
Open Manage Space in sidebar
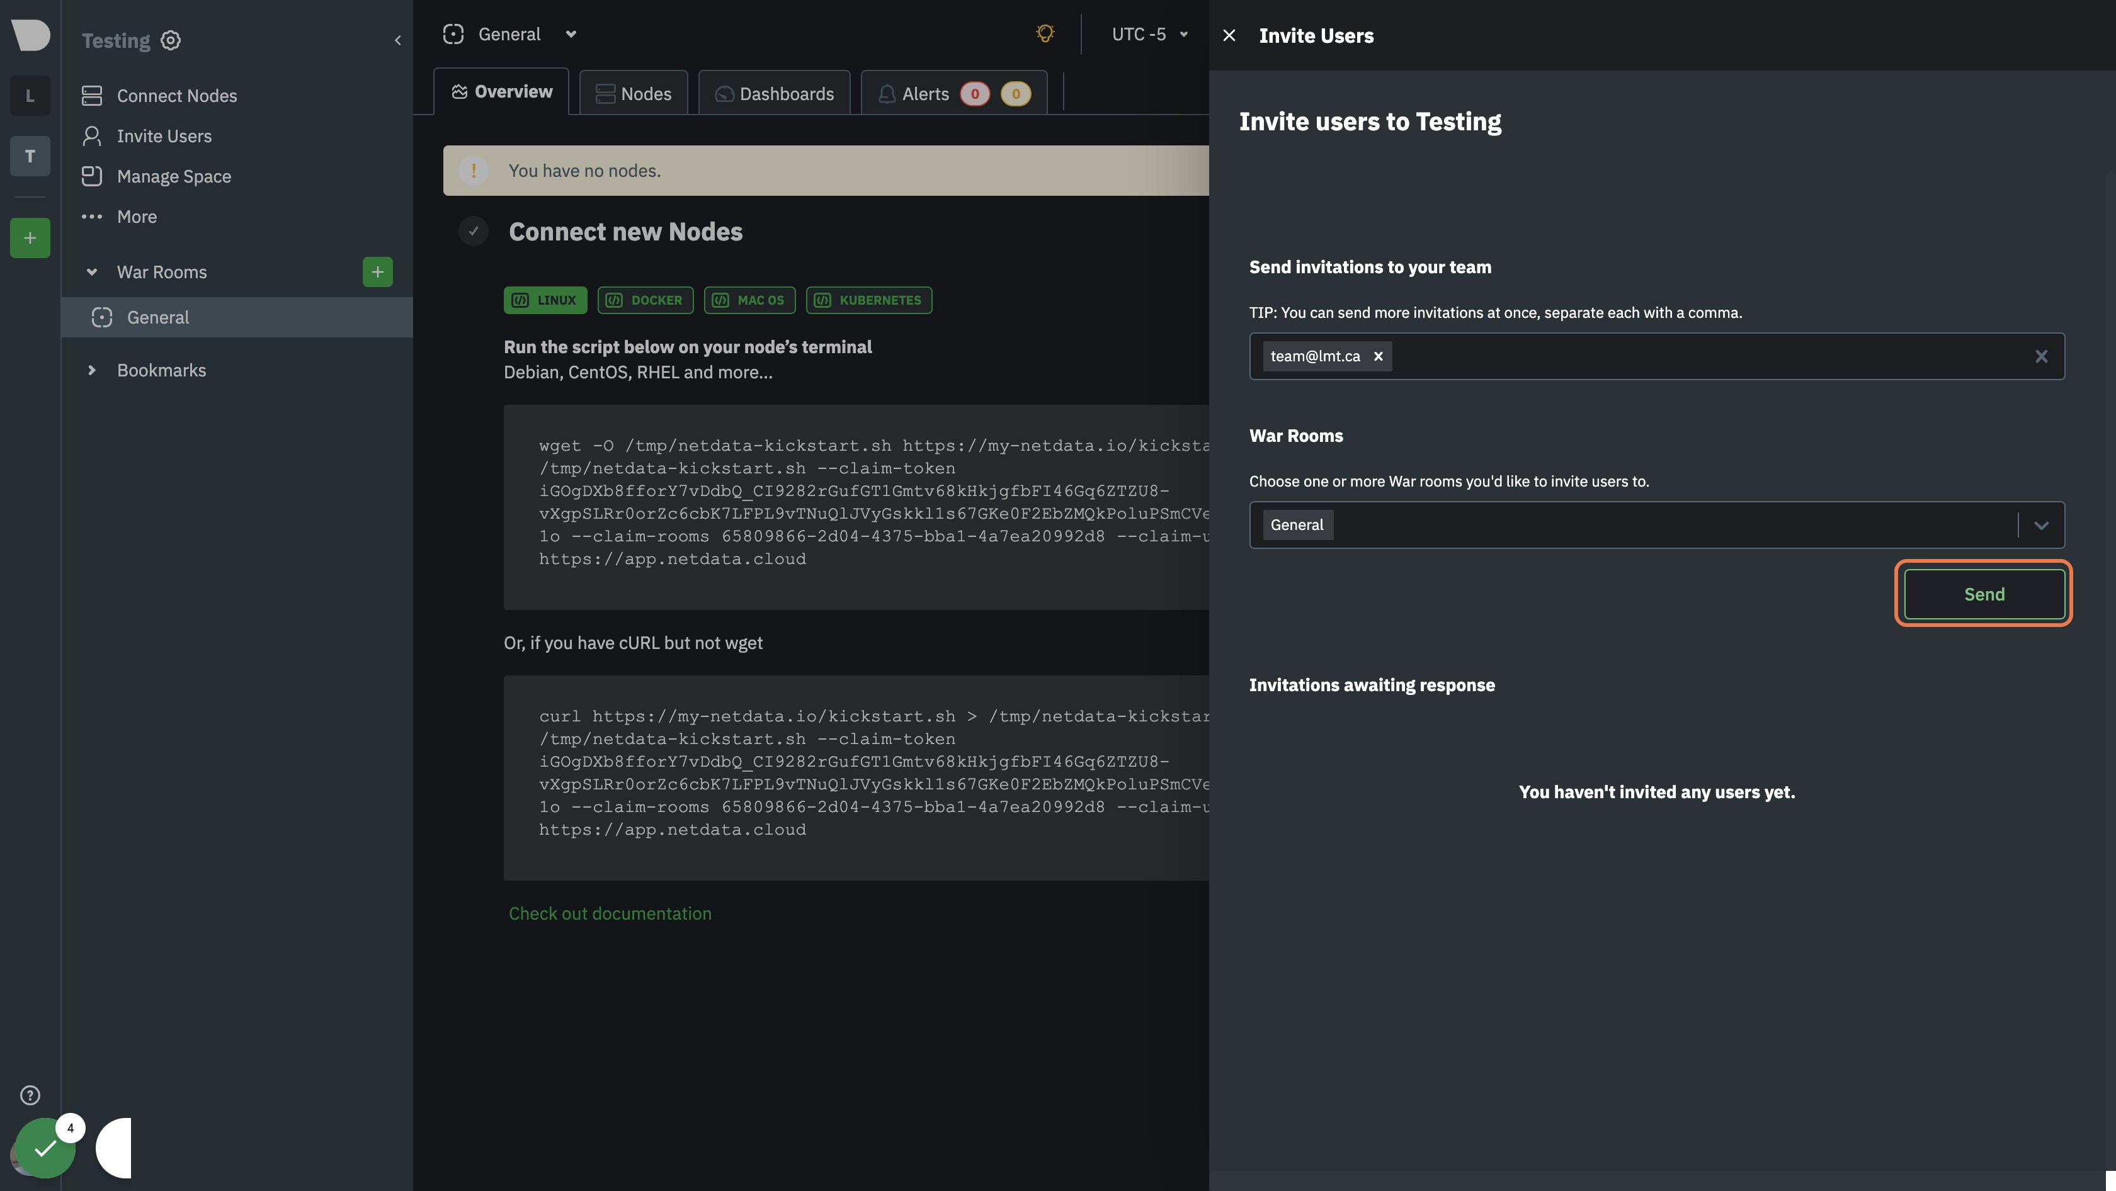pos(157,176)
